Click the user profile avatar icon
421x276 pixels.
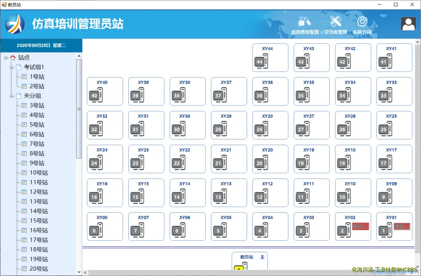pos(408,24)
